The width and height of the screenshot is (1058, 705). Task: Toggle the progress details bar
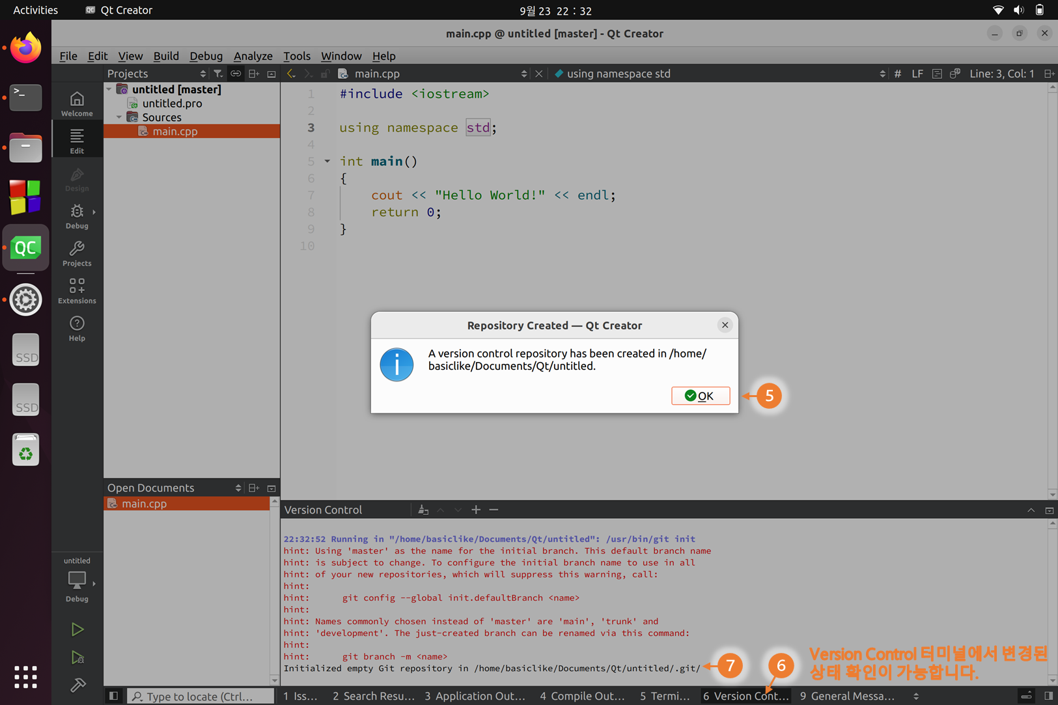[x=1026, y=696]
